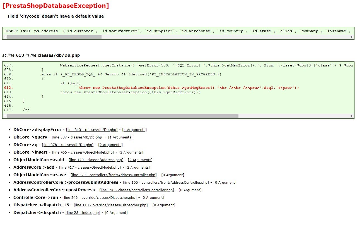Click 'at line 613 in file classes/db/Db.php'
Image resolution: width=357 pixels, height=227 pixels.
pyautogui.click(x=41, y=55)
